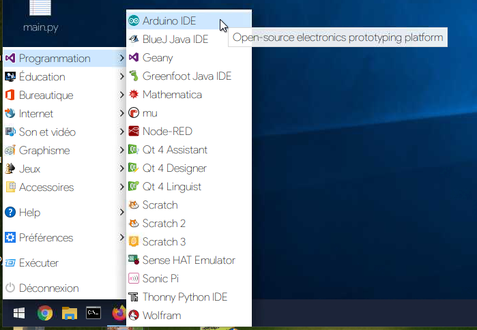Expand the Accessoires submenu chevron
Viewport: 477px width, 330px height.
point(121,187)
